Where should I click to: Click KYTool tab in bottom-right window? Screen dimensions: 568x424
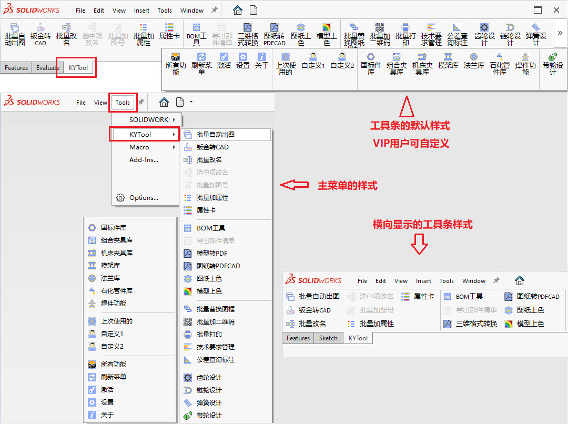358,338
